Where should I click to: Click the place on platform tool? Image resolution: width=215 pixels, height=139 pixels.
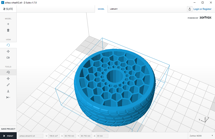coord(8,91)
